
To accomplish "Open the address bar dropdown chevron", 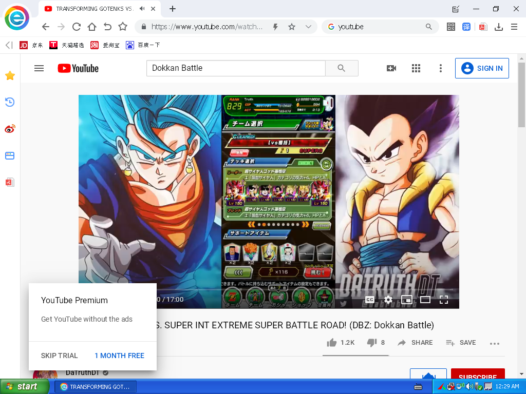I will 308,27.
